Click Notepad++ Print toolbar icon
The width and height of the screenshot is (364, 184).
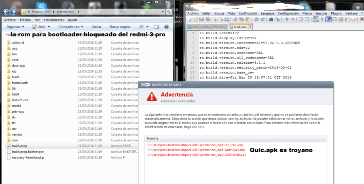227,19
